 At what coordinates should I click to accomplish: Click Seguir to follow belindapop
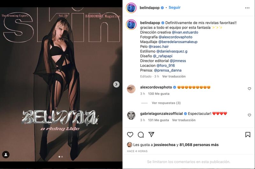click(x=174, y=7)
